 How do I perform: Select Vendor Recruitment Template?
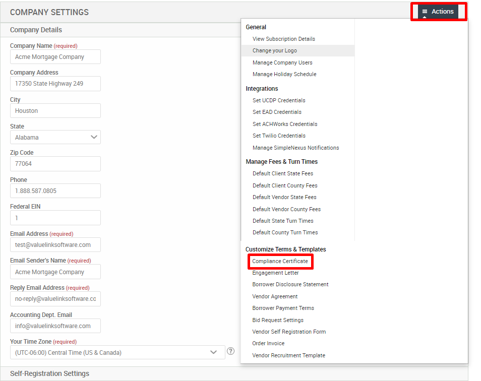pos(289,355)
